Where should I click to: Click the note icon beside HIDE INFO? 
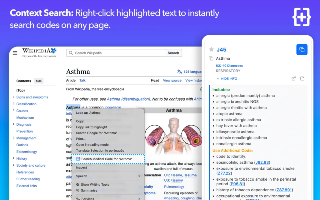[302, 78]
